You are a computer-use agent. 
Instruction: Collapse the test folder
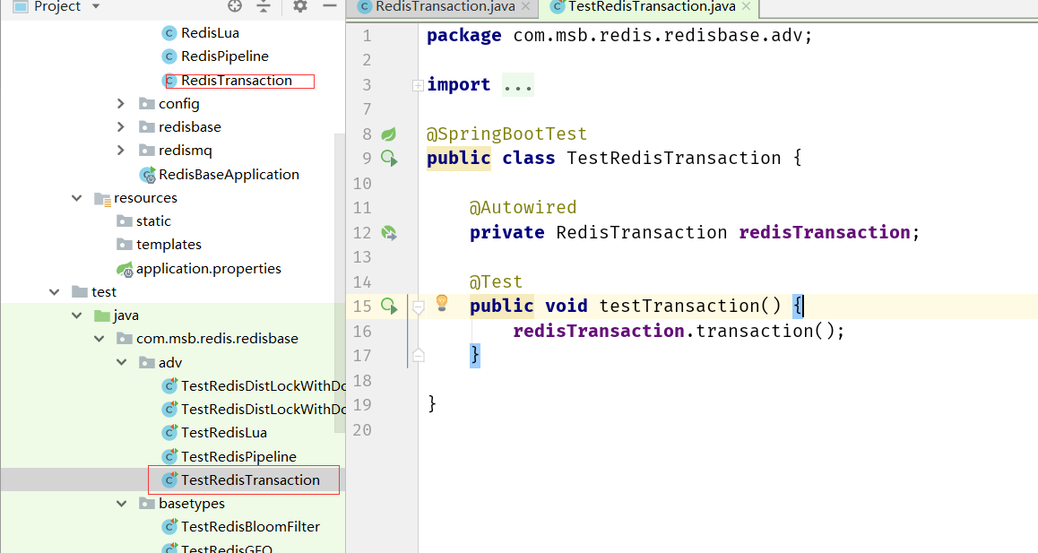[55, 292]
